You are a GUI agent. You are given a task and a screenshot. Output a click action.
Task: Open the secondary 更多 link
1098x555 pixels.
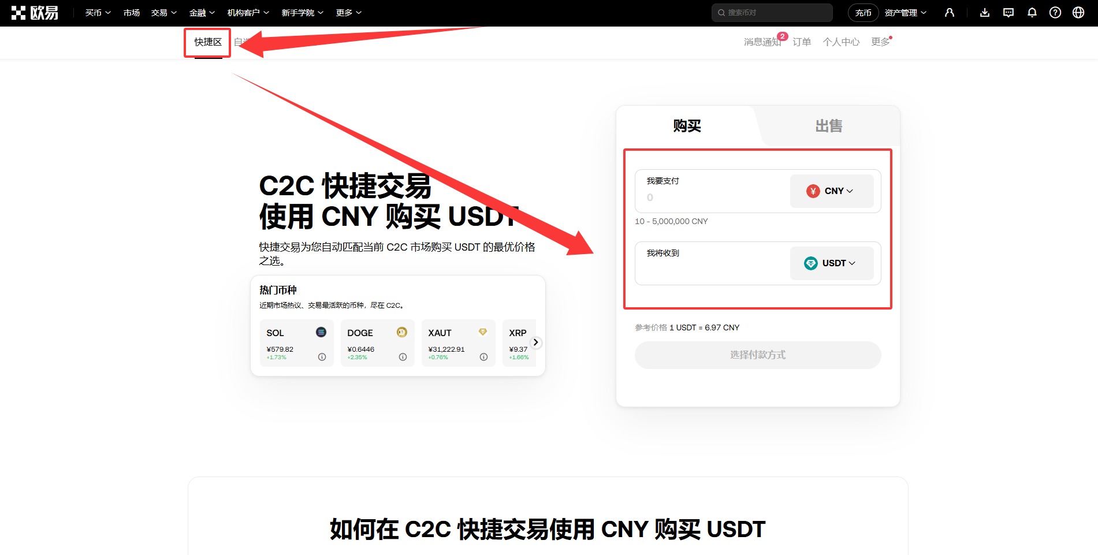click(880, 42)
